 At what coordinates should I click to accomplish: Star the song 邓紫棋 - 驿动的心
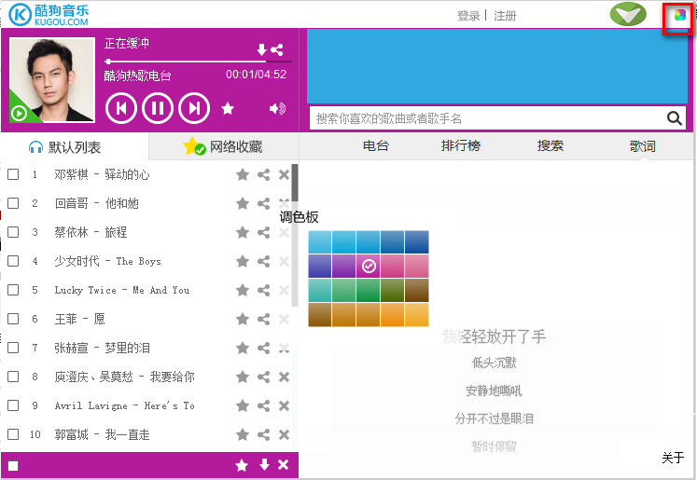(243, 174)
